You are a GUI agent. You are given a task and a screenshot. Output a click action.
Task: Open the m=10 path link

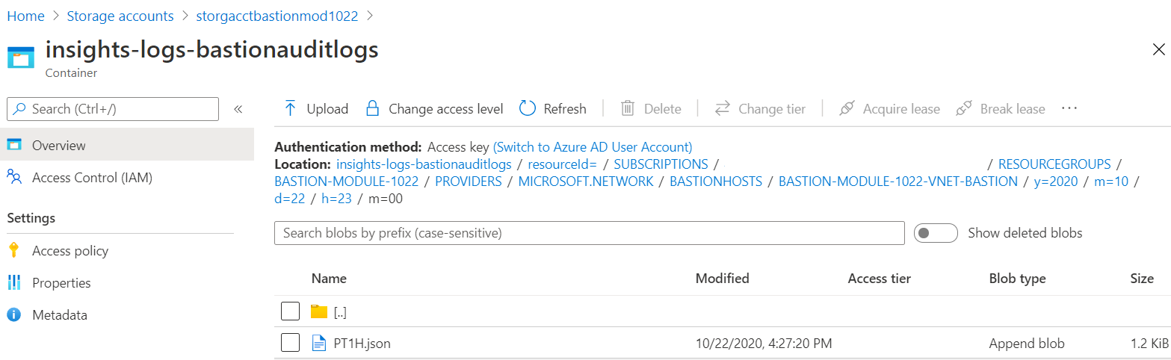pos(1111,181)
